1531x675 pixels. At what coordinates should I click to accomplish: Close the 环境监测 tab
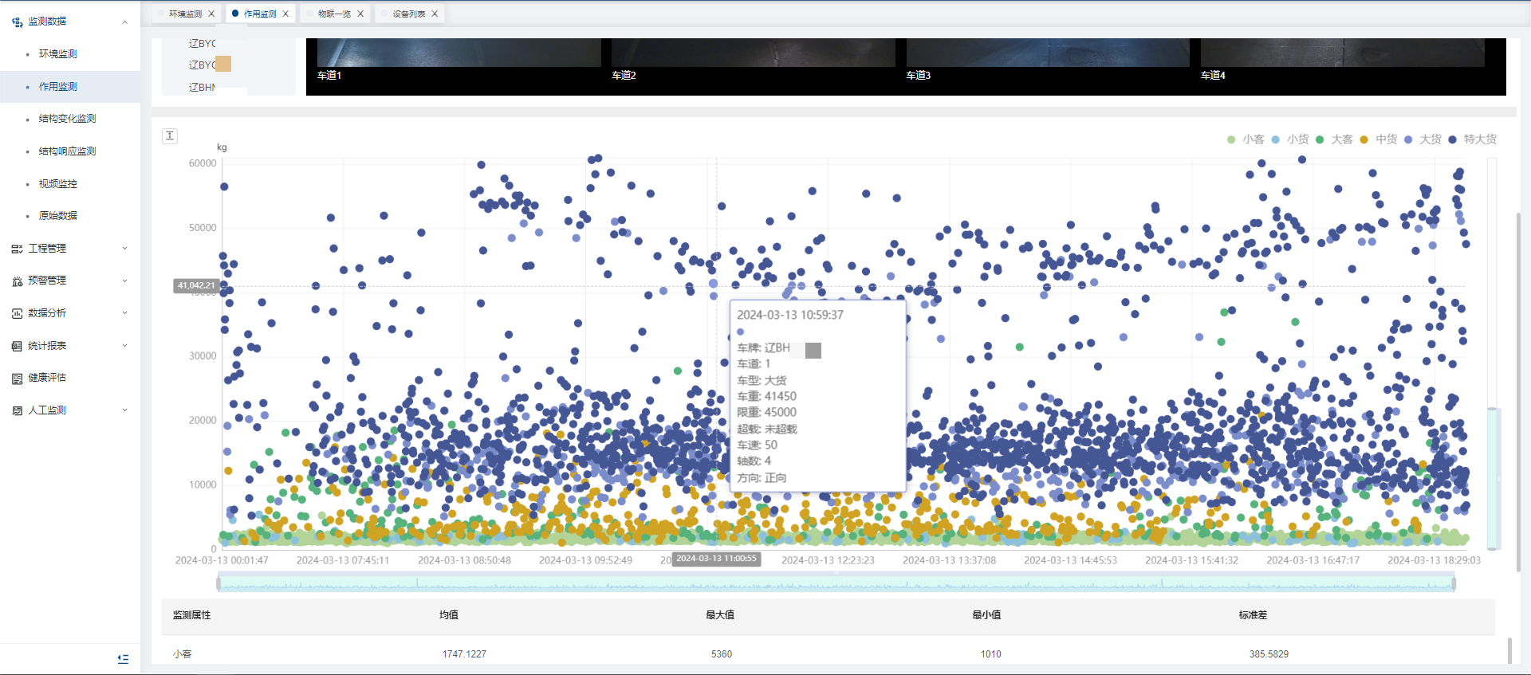pos(211,14)
